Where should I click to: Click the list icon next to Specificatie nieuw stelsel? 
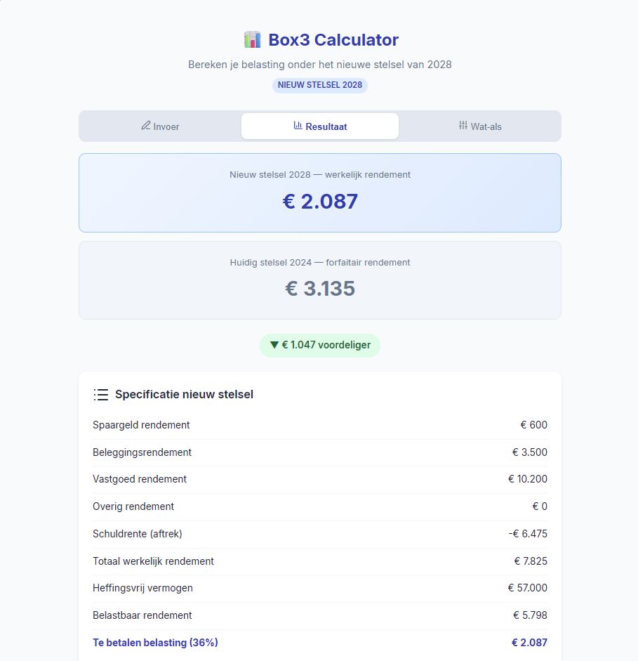(x=101, y=394)
